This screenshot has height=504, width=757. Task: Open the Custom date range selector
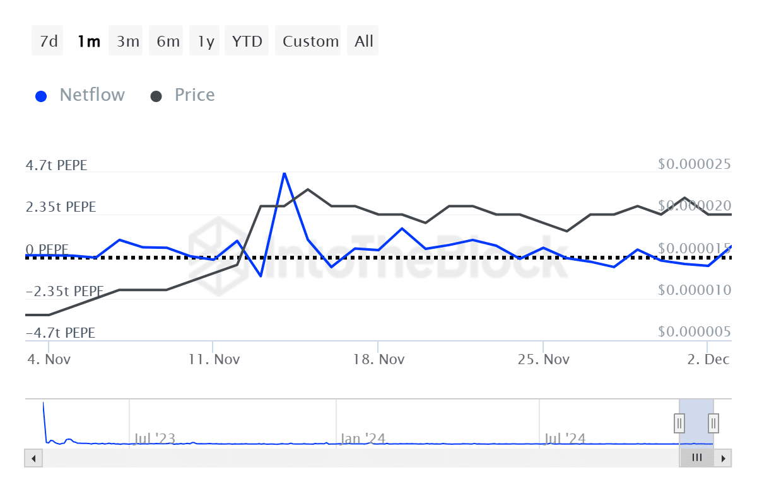click(x=308, y=40)
